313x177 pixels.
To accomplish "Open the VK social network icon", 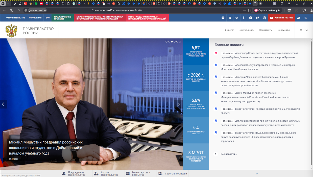I will [237, 18].
